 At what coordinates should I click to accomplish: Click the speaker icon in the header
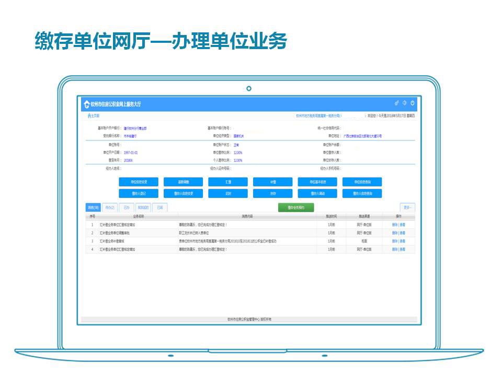coord(404,103)
